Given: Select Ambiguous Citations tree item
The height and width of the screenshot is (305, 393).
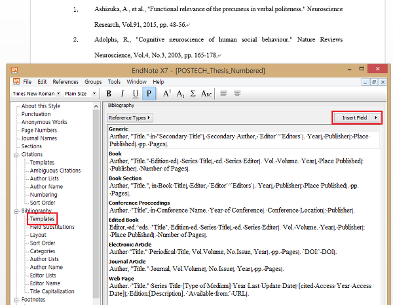Looking at the screenshot, I should pyautogui.click(x=55, y=171).
